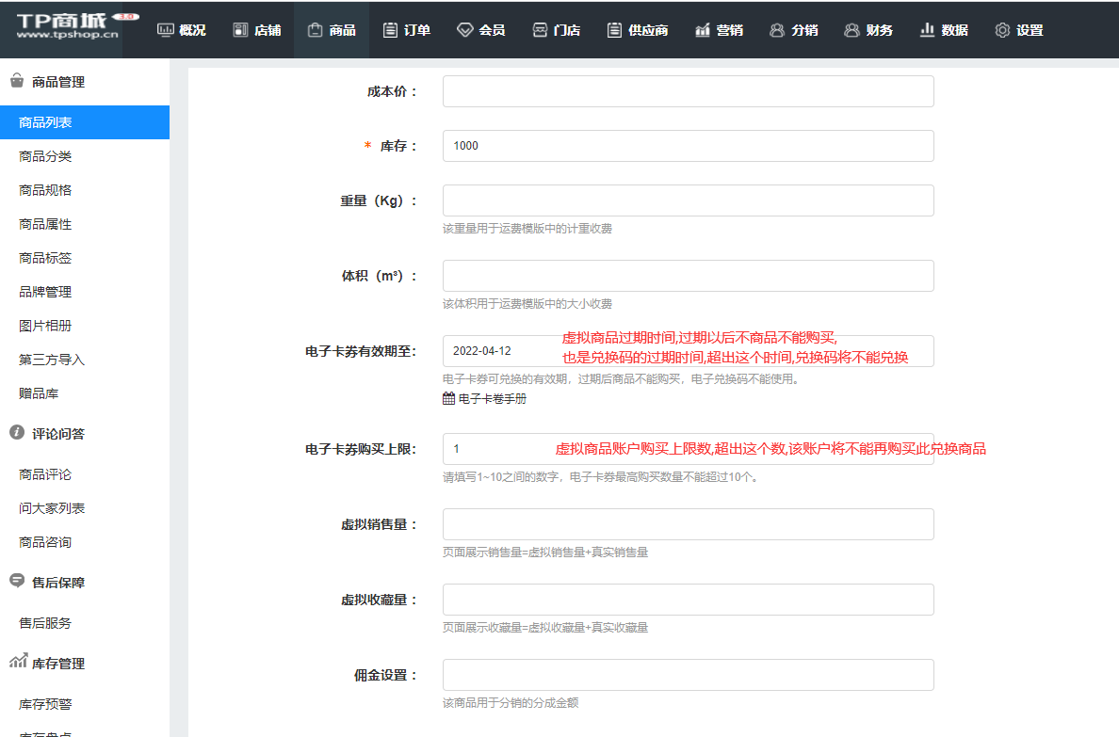Collapse the 评论问答 sidebar group
The image size is (1119, 737).
(57, 433)
